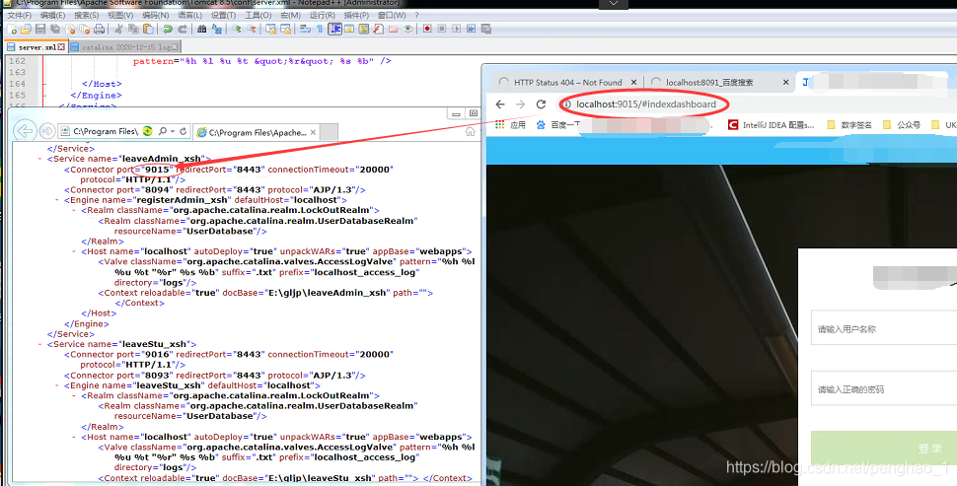The image size is (957, 486).
Task: Open the 公众号 bookmark folder
Action: [x=902, y=125]
